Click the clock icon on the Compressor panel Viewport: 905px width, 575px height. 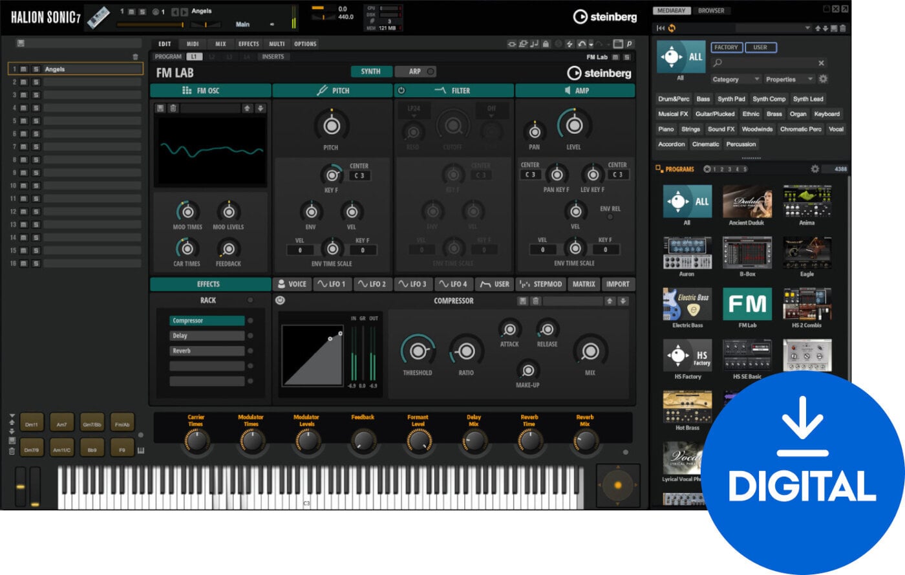pos(279,300)
